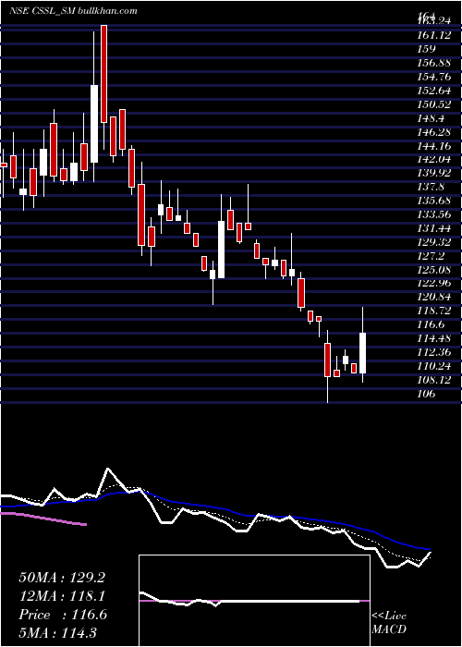Click the 122.96 price axis label
Viewport: 462px width, 647px height.
pyautogui.click(x=434, y=283)
